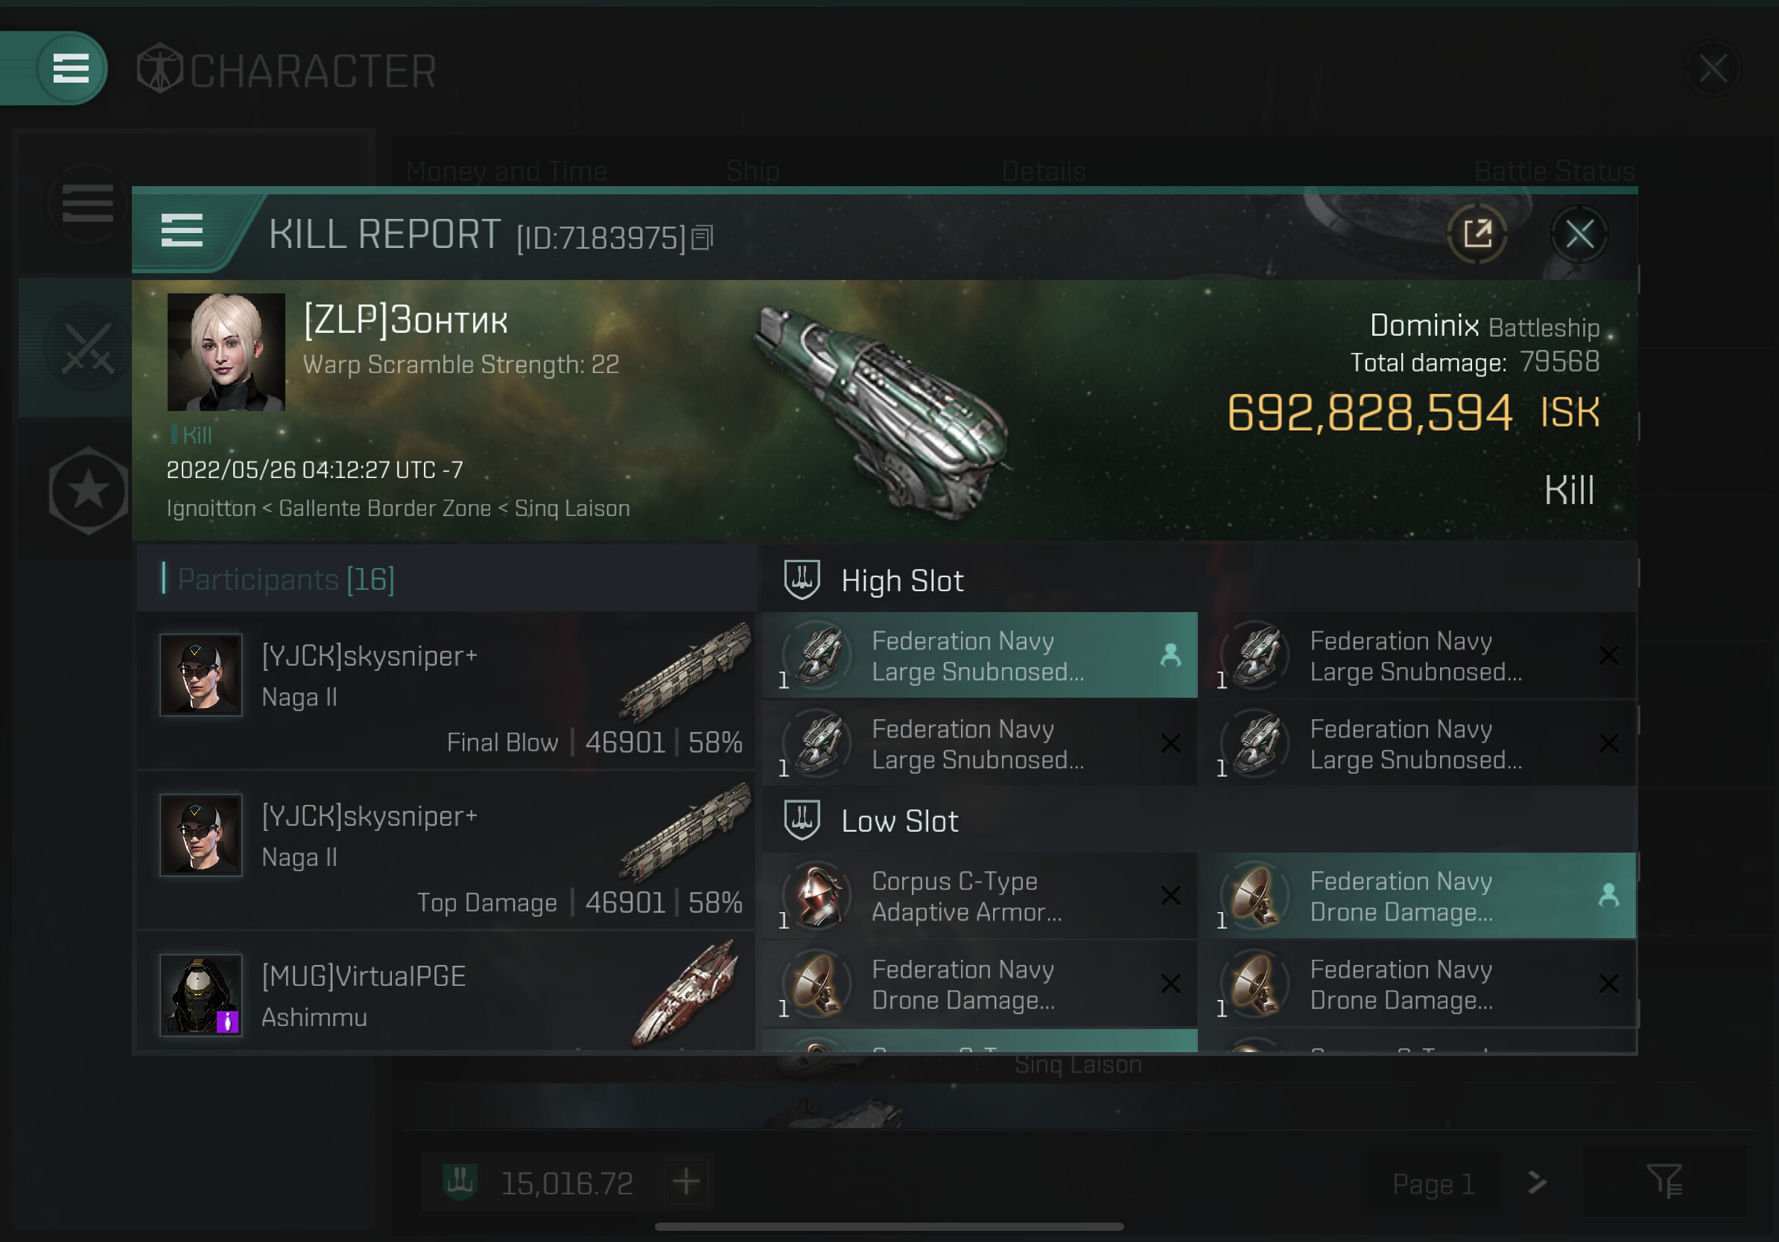Toggle the highlighted Federation Navy Drone Damage module
The width and height of the screenshot is (1779, 1242).
pos(1418,897)
